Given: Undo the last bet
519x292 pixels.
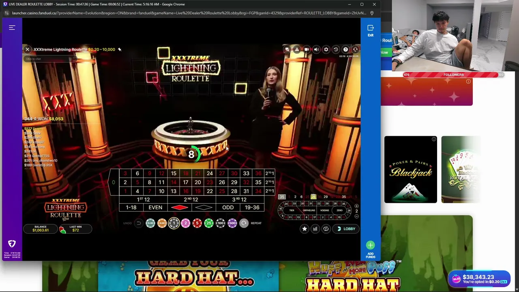Looking at the screenshot, I should coord(139,223).
